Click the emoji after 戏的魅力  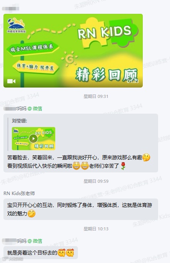[x=31, y=214]
